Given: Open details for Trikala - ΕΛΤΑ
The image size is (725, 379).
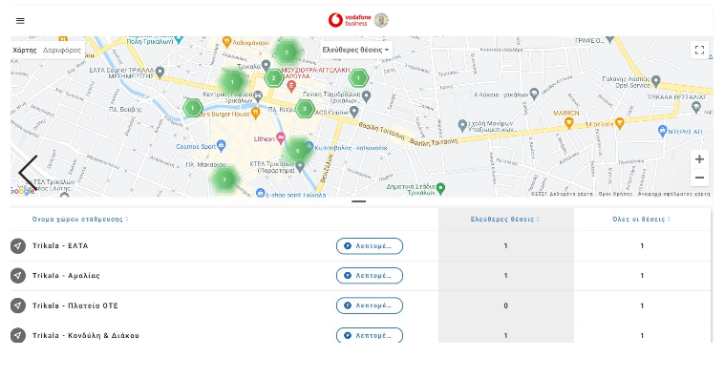Looking at the screenshot, I should pos(370,246).
